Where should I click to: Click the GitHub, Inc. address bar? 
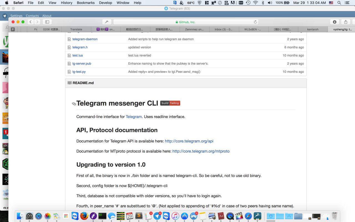pos(186,22)
